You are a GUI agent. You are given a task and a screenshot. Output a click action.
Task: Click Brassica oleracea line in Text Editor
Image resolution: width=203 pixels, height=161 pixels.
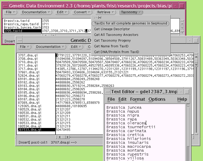(126, 123)
